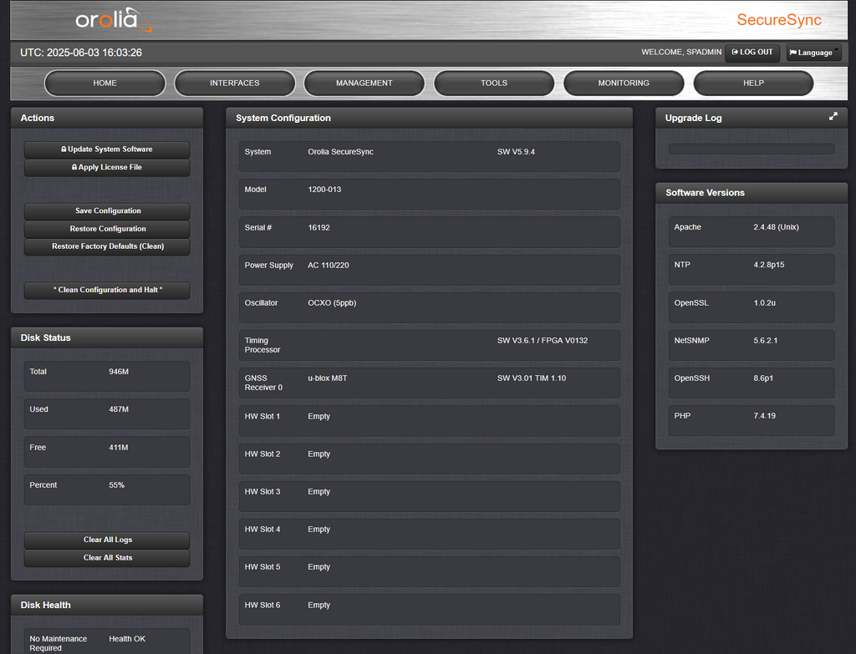Image resolution: width=856 pixels, height=654 pixels.
Task: Open the TOOLS menu
Action: pyautogui.click(x=494, y=83)
